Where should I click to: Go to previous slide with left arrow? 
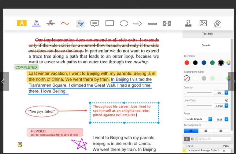point(4,81)
